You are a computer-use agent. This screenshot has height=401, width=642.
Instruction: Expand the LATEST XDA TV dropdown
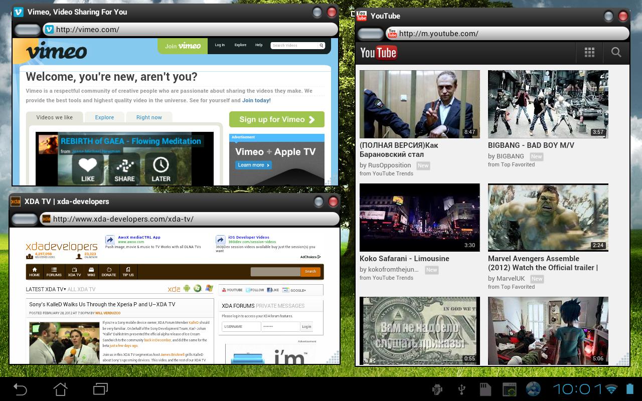click(x=46, y=289)
